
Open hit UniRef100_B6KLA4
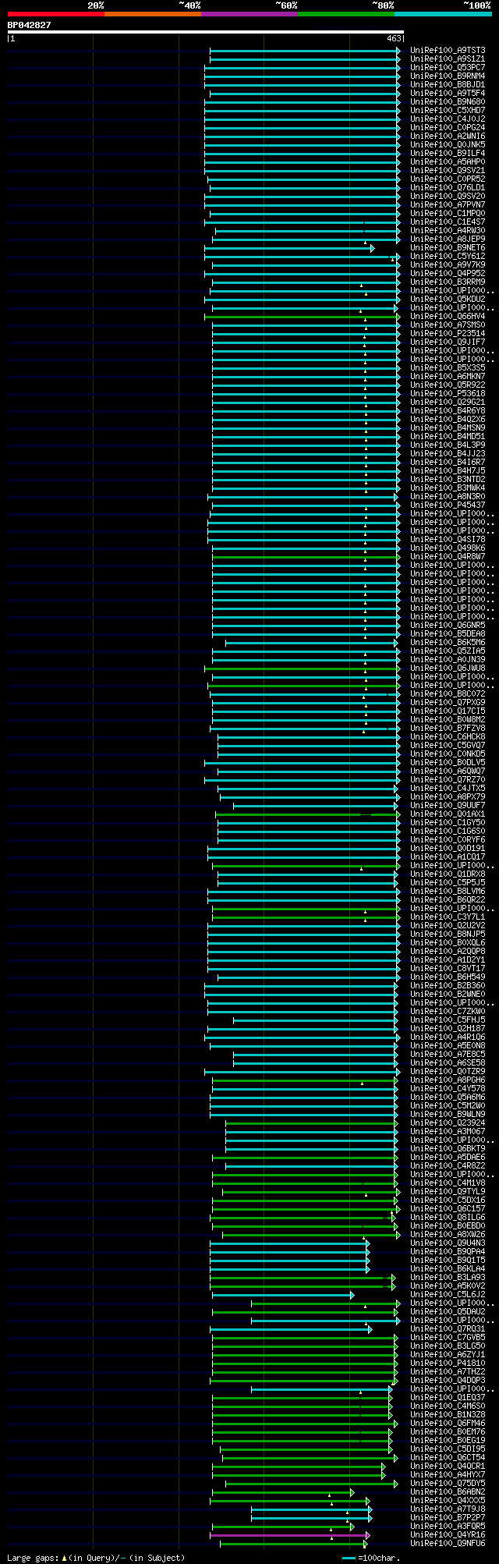(448, 1269)
